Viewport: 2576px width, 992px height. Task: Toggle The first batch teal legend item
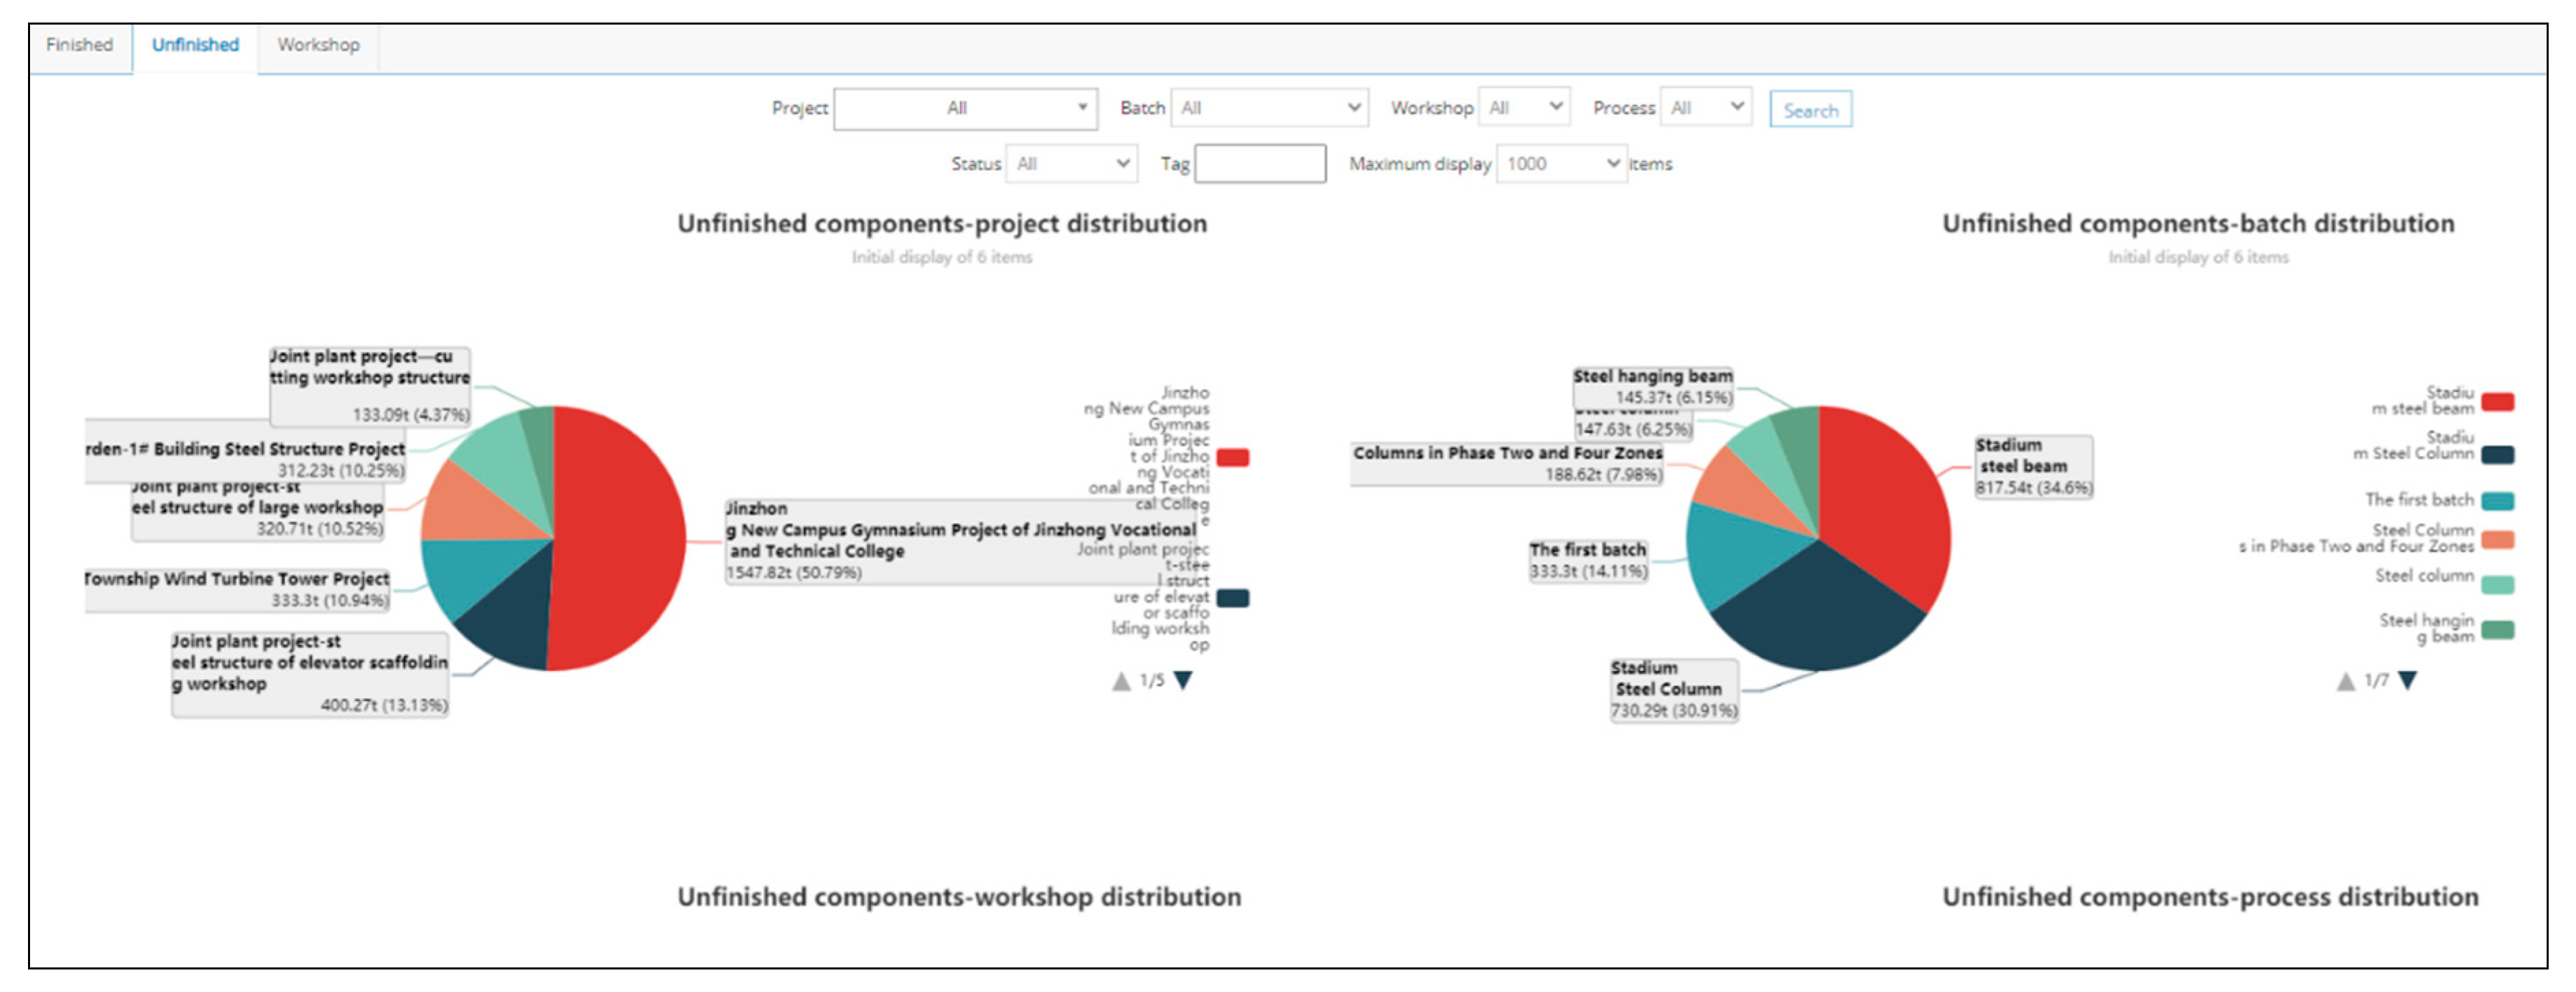point(2498,500)
